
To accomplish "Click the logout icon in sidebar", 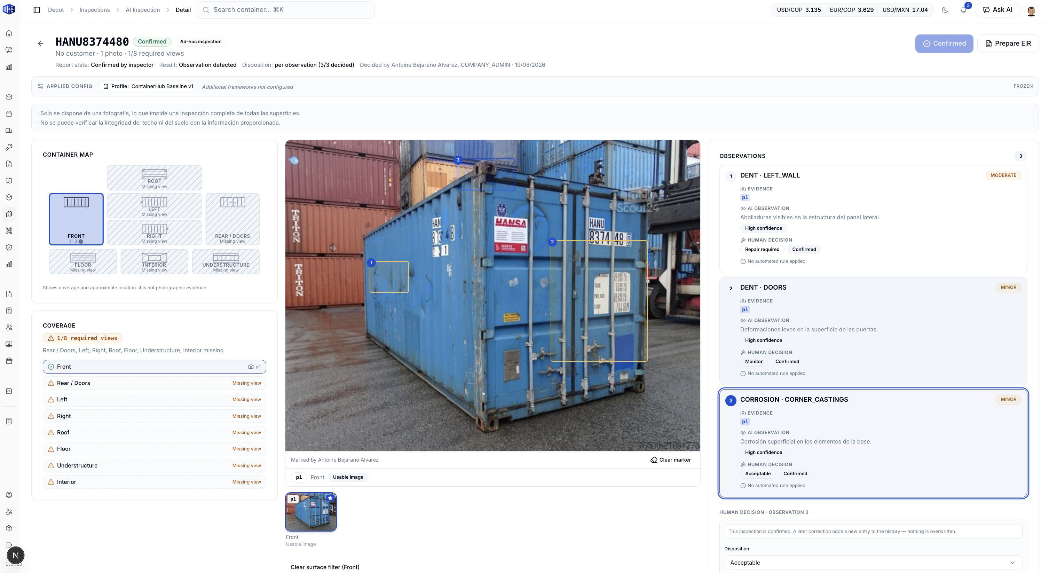I will (9, 545).
